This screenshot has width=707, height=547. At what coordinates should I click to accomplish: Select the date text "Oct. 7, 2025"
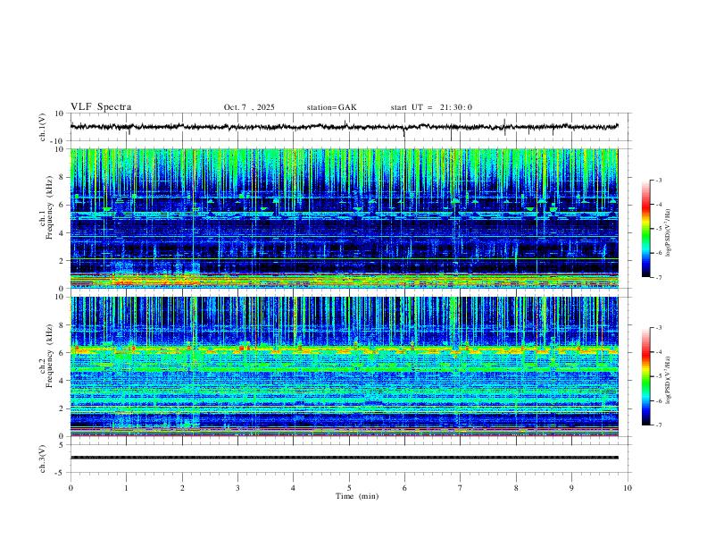(249, 107)
